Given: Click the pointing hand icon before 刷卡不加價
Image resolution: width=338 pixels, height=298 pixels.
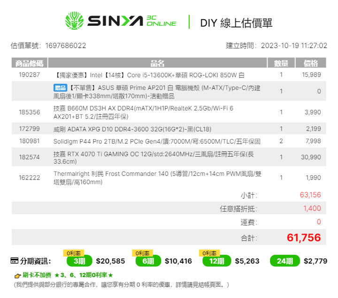Looking at the screenshot, I should [18, 275].
